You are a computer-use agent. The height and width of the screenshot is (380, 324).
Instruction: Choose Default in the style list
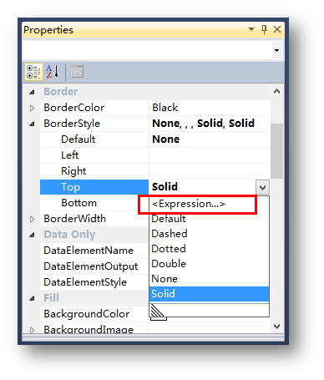[210, 219]
